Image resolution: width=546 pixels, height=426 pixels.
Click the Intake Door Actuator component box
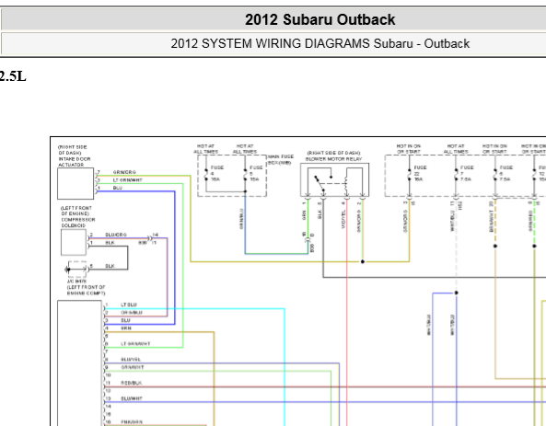76,183
